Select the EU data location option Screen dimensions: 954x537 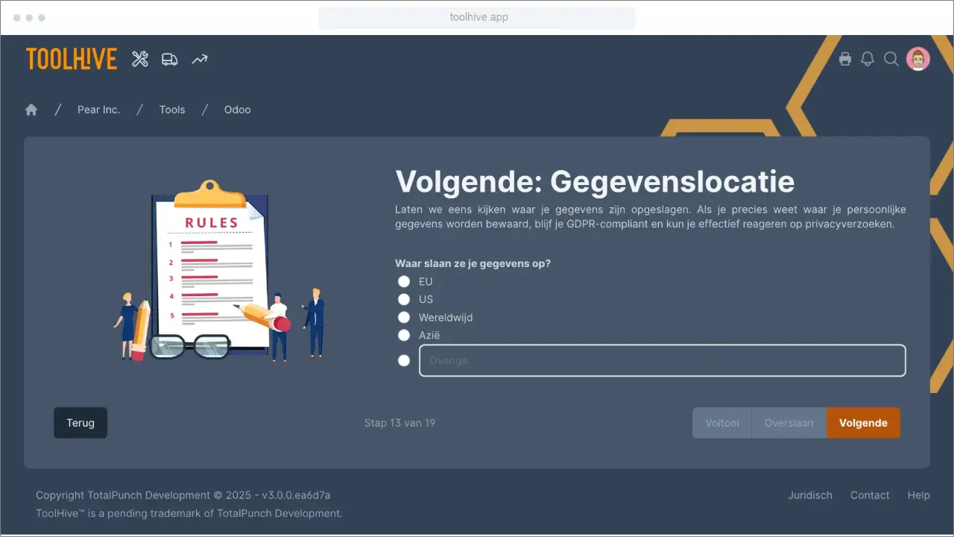403,281
